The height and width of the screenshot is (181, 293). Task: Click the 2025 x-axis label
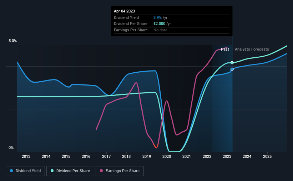267,156
